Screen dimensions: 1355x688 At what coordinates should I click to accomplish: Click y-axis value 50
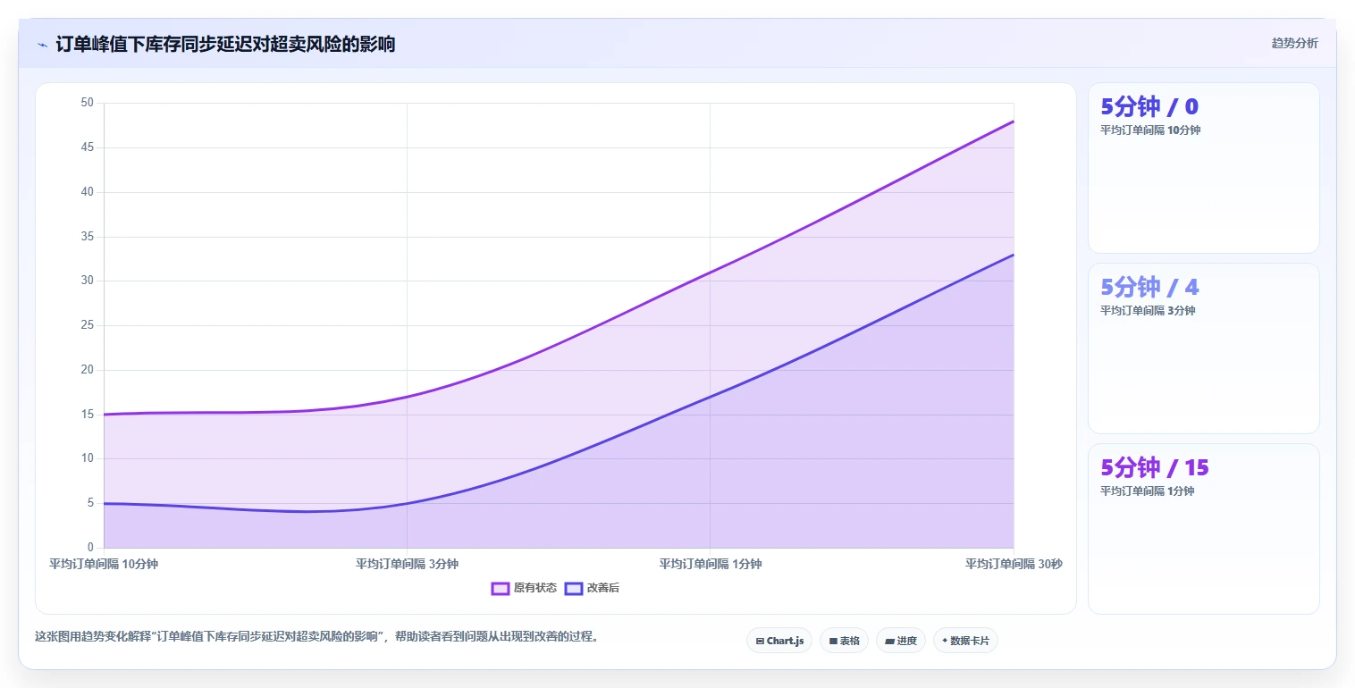87,103
